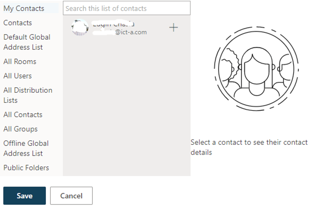Click the contact's @ict-a.com email address
The height and width of the screenshot is (207, 312).
click(131, 32)
